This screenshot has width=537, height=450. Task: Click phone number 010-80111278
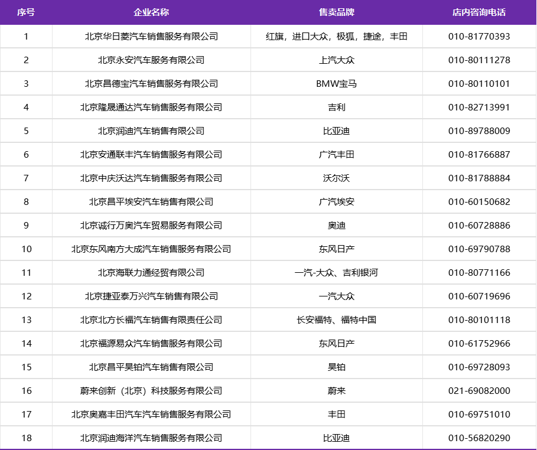click(x=479, y=60)
